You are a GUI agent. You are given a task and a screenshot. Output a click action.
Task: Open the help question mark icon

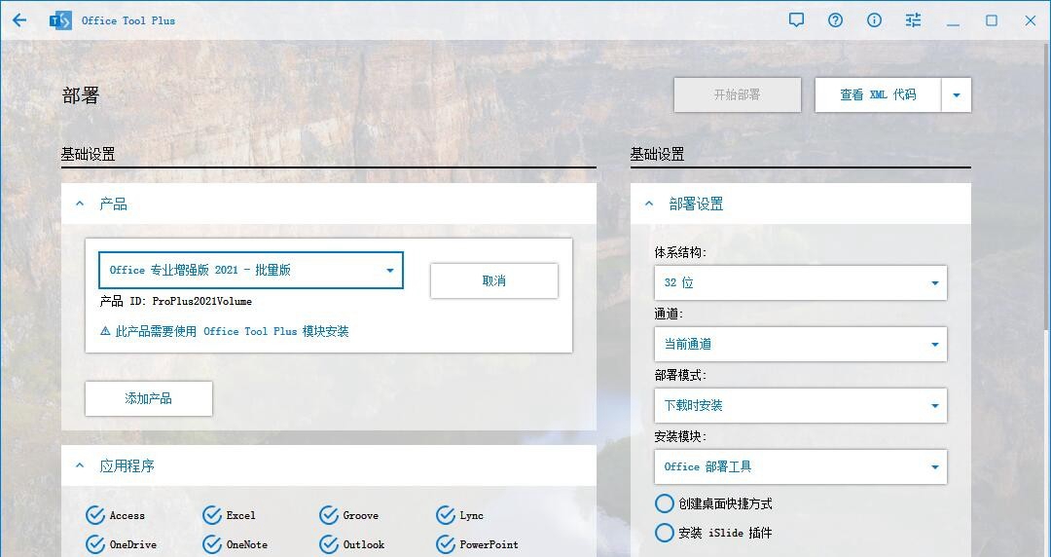point(835,20)
